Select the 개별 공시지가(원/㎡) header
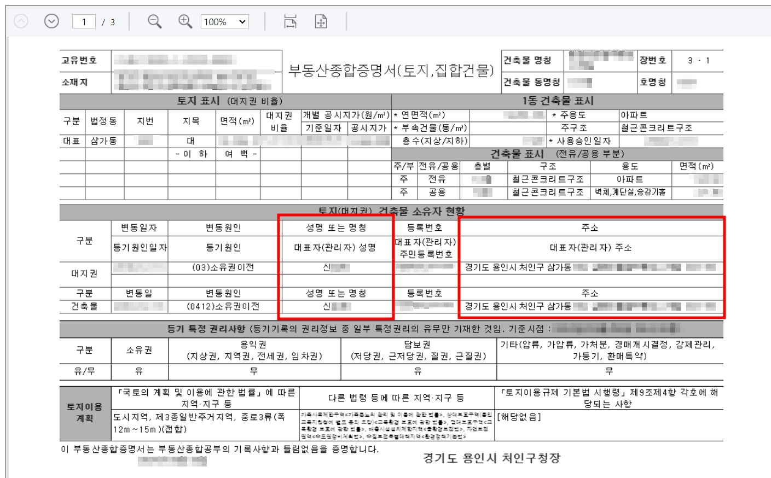This screenshot has height=478, width=771. [x=346, y=115]
